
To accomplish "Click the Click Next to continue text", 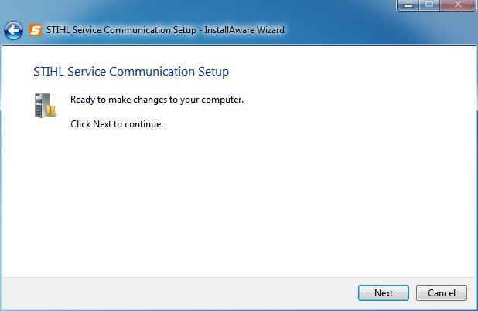I will pyautogui.click(x=117, y=124).
